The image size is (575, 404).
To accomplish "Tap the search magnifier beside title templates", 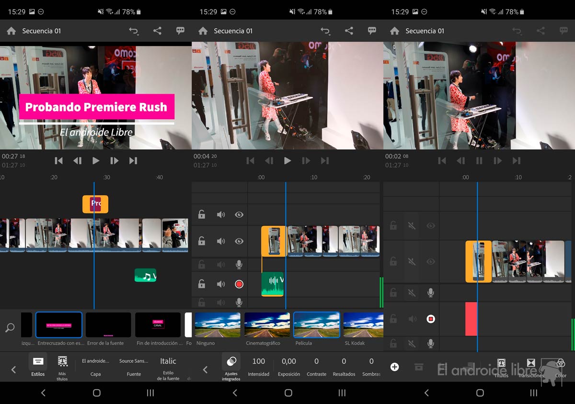I will (x=10, y=328).
